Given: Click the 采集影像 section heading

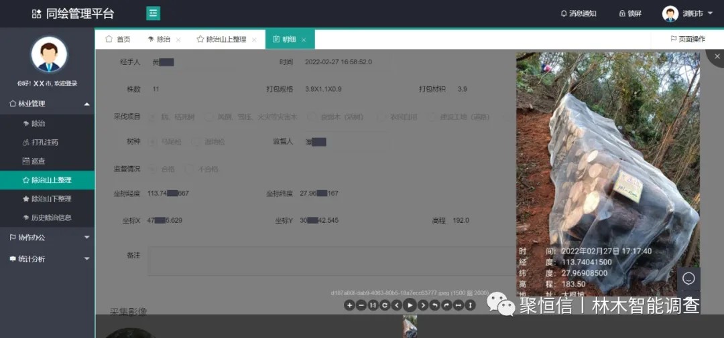Looking at the screenshot, I should click(128, 312).
